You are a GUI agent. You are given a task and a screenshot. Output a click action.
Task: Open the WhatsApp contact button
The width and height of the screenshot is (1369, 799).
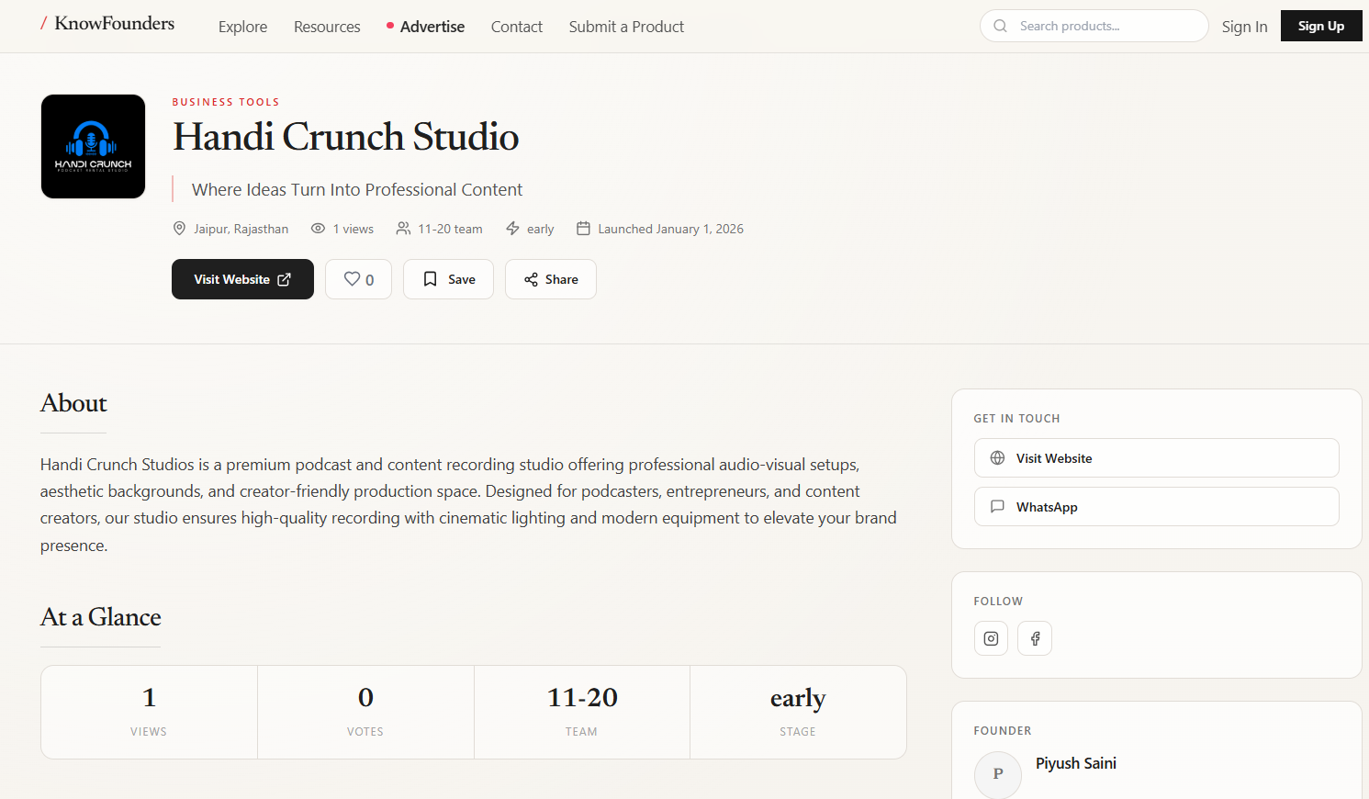click(1156, 507)
